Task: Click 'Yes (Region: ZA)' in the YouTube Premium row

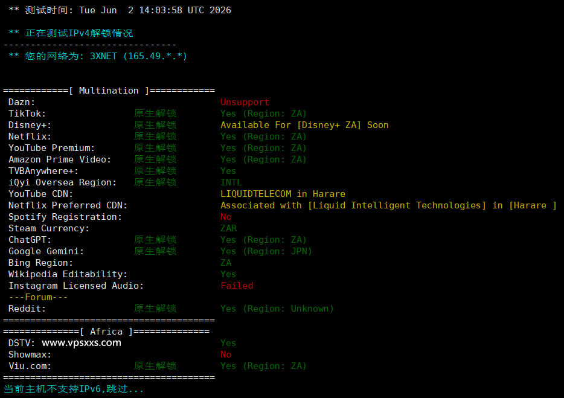Action: coord(264,148)
